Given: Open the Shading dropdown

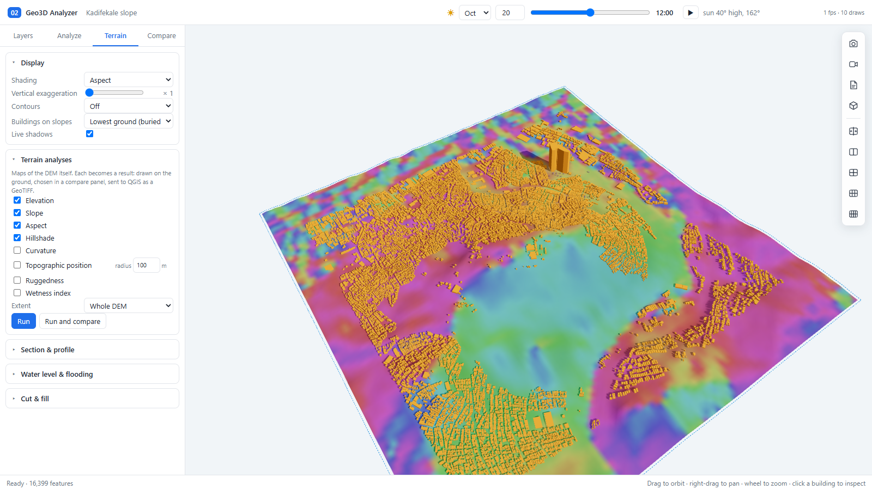Looking at the screenshot, I should (x=129, y=79).
